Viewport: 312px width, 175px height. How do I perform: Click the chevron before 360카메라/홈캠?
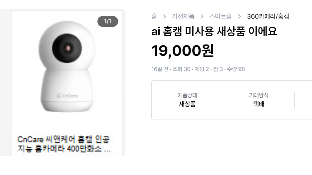pos(239,16)
